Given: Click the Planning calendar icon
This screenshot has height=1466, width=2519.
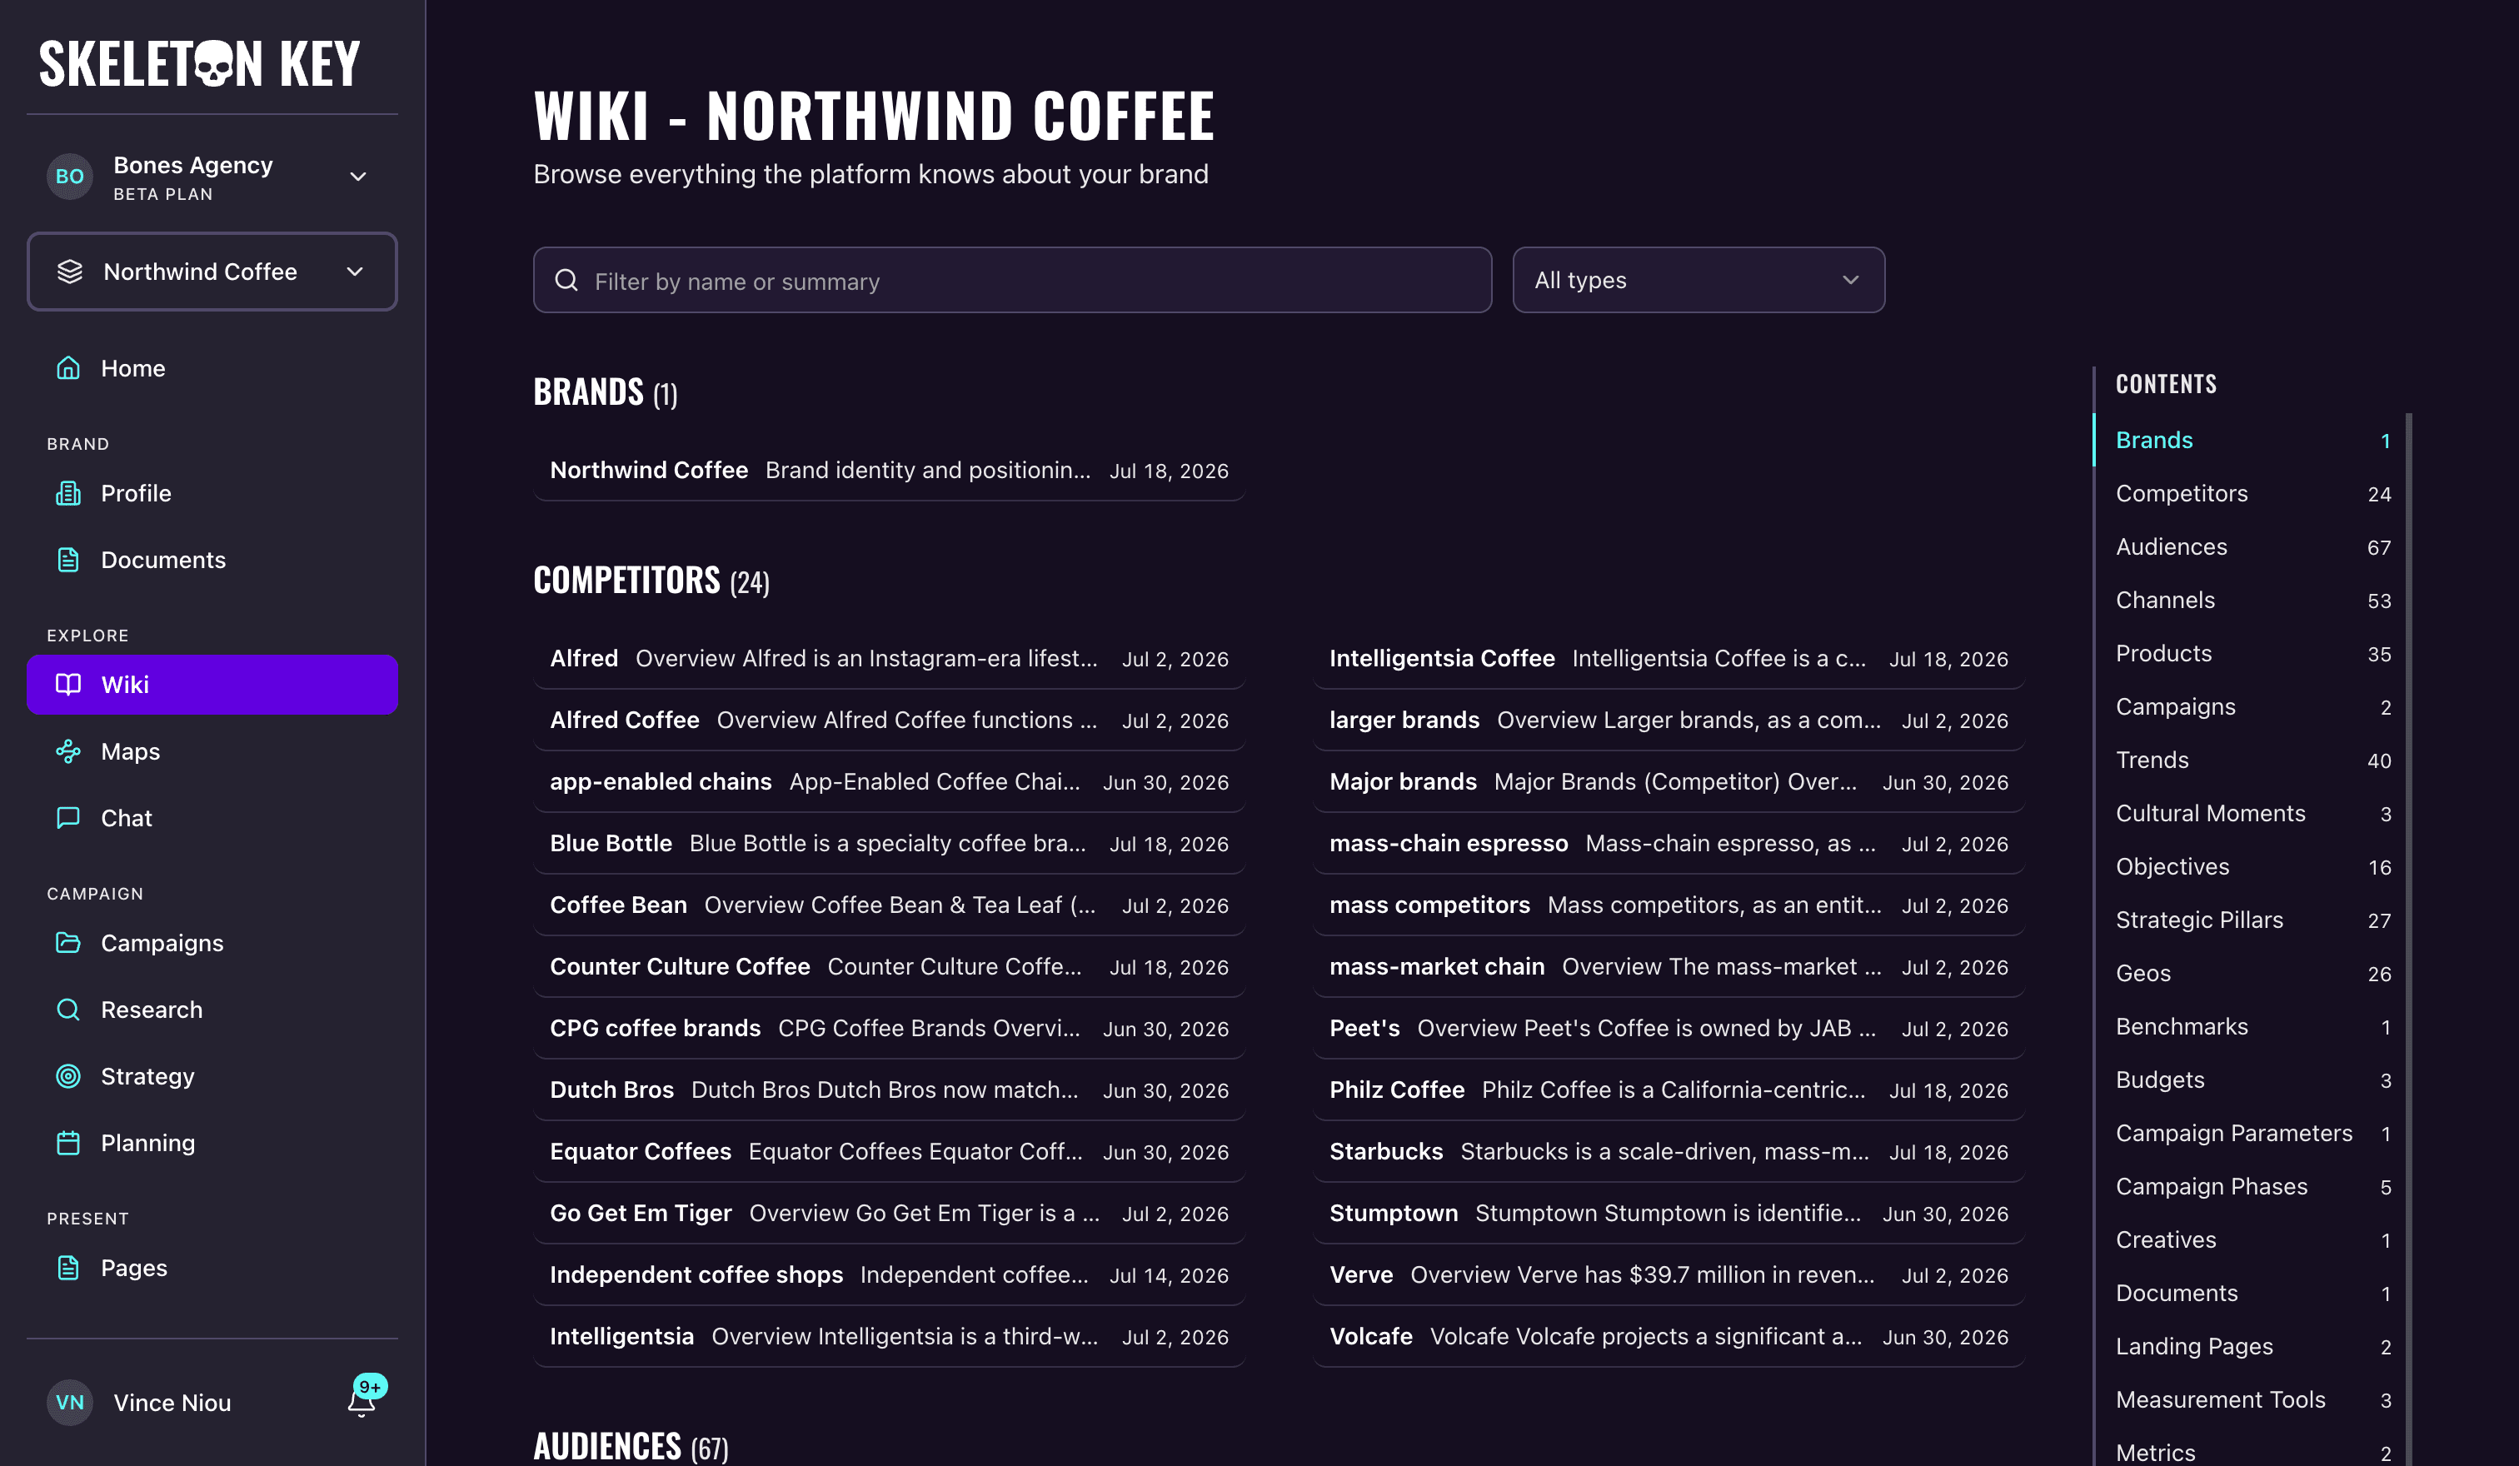Looking at the screenshot, I should coord(68,1142).
